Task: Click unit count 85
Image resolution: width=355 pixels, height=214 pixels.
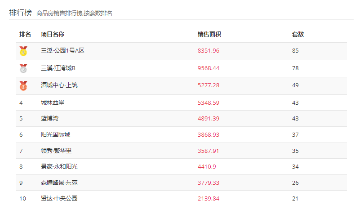Action: (x=295, y=50)
